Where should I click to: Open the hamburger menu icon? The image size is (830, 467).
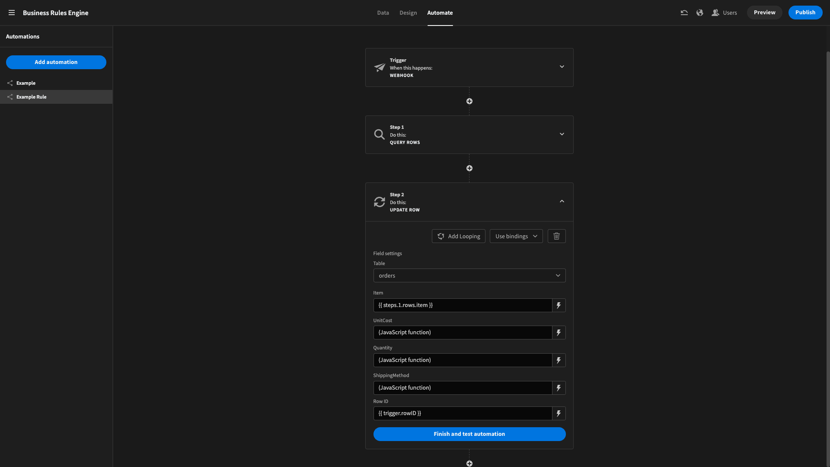coord(12,13)
